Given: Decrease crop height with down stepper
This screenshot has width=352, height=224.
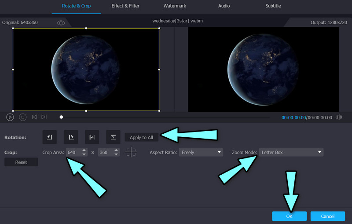Looking at the screenshot, I should point(117,154).
